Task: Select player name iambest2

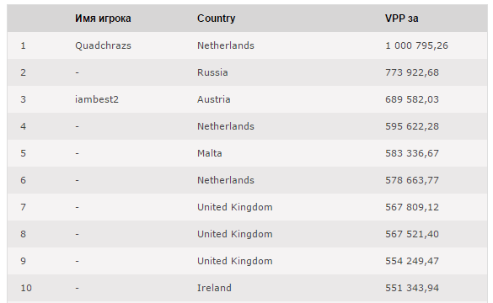Action: (x=97, y=99)
